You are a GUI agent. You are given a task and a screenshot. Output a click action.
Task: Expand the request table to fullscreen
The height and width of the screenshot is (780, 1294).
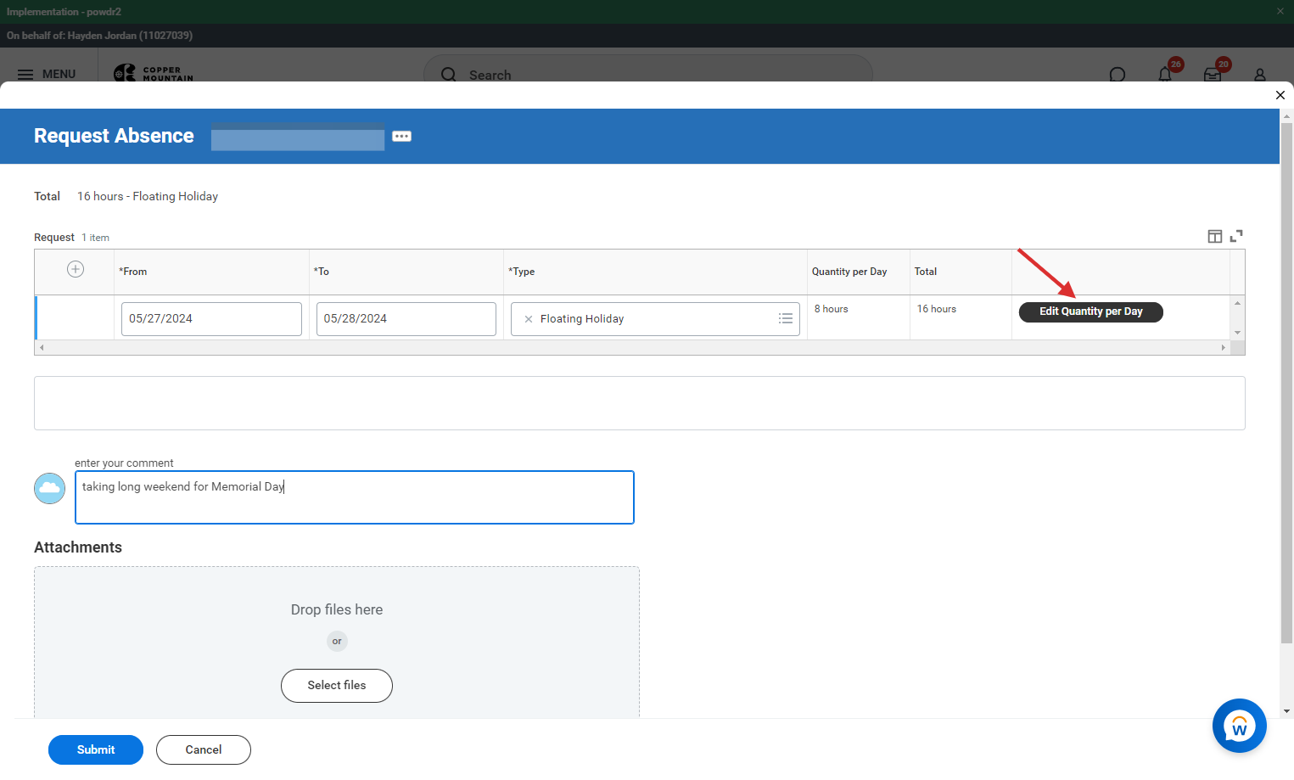[x=1236, y=236]
